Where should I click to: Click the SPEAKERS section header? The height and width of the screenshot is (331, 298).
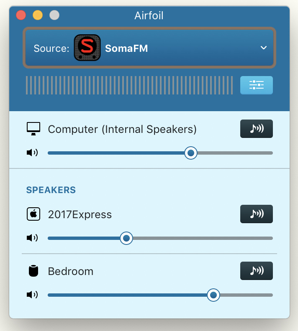51,190
